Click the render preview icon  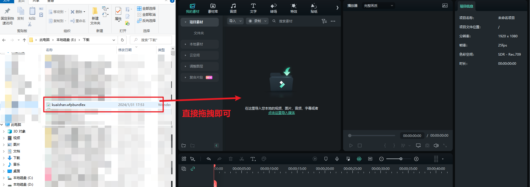315,159
